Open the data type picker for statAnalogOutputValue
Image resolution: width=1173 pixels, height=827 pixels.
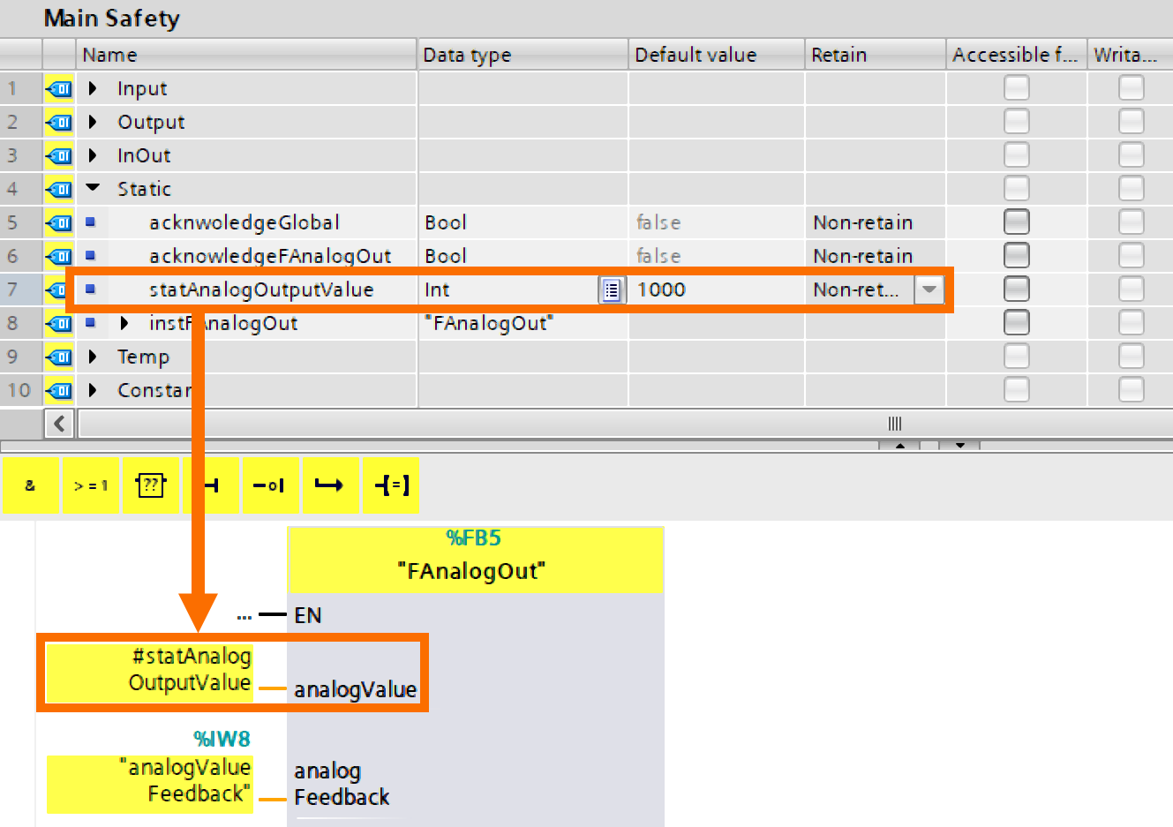pyautogui.click(x=612, y=289)
